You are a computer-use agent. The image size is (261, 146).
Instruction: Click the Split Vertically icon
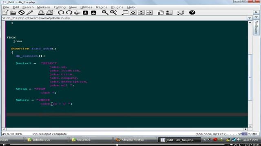[149, 13]
